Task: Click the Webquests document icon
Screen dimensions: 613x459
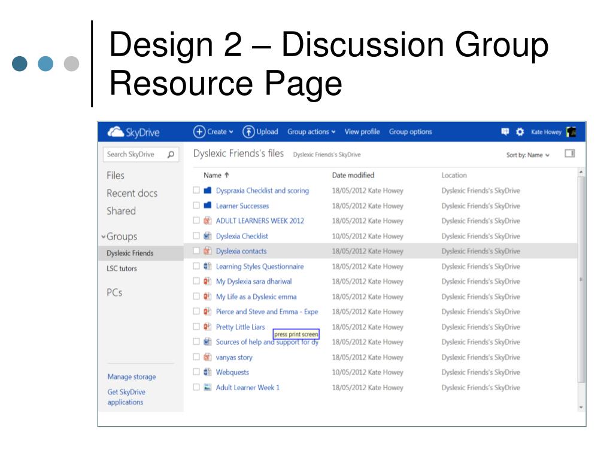Action: (x=208, y=372)
